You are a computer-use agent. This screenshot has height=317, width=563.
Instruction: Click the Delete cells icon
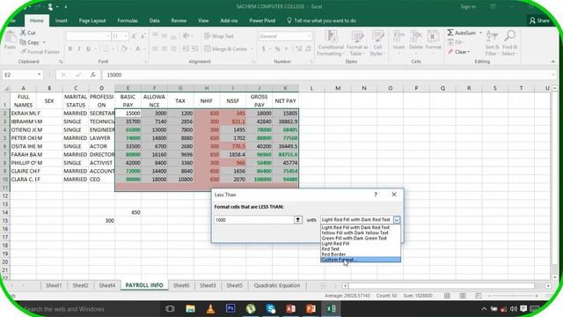click(x=416, y=37)
